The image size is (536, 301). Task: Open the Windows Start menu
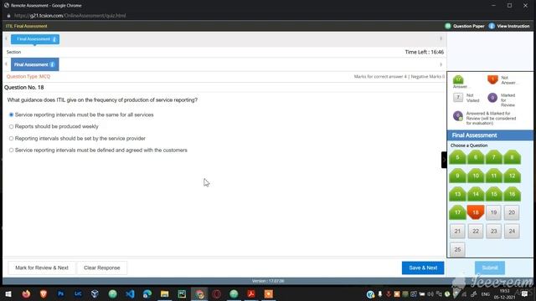(x=8, y=293)
